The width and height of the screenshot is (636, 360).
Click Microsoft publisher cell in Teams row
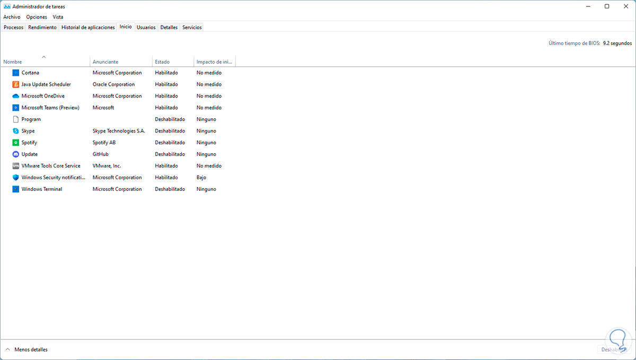coord(103,108)
